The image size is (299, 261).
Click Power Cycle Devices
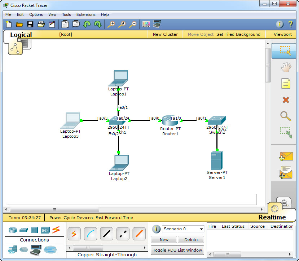pos(71,218)
